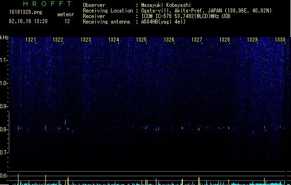Click the 0.6 frequency axis label

(x=4, y=176)
